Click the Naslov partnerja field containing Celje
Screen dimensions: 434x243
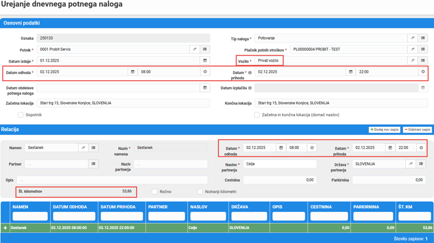pyautogui.click(x=280, y=164)
